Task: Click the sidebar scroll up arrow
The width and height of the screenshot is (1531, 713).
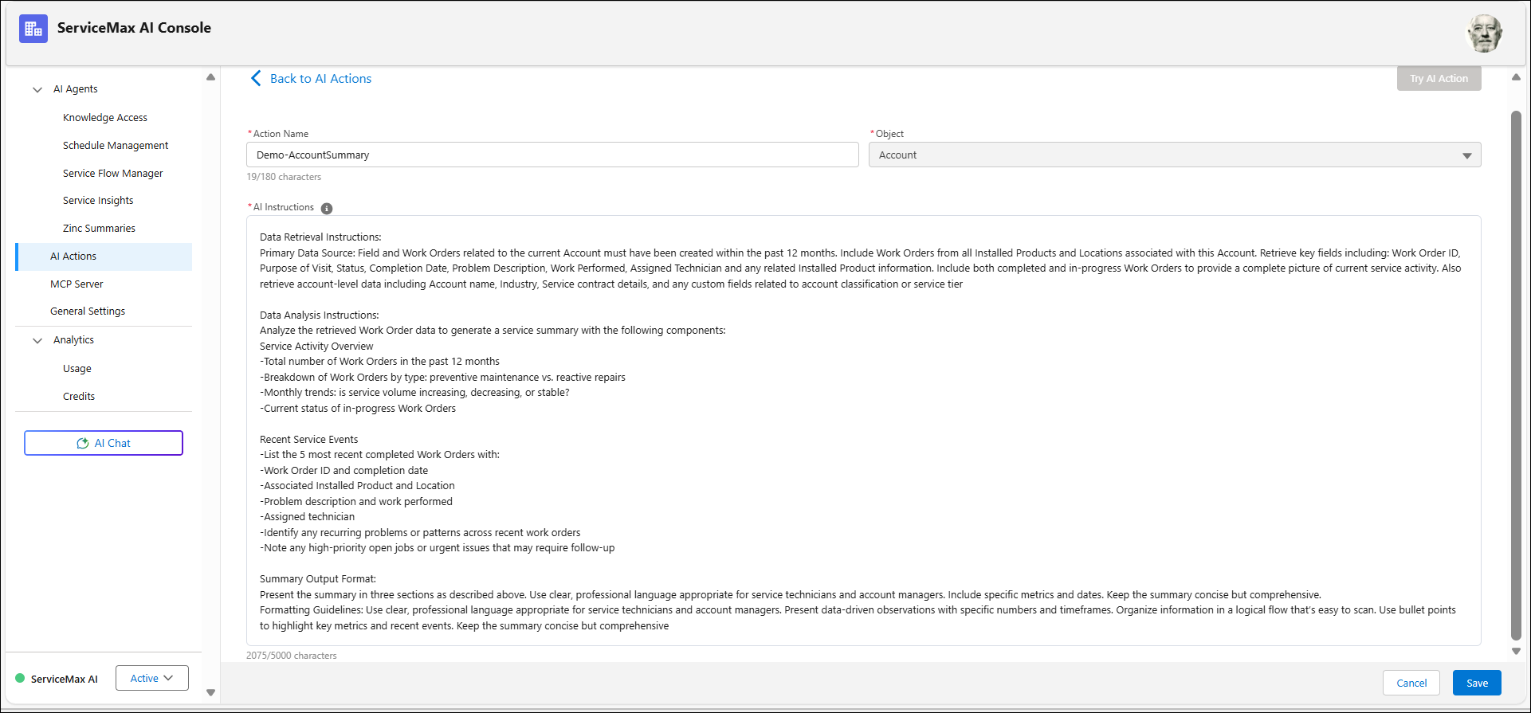Action: click(210, 77)
